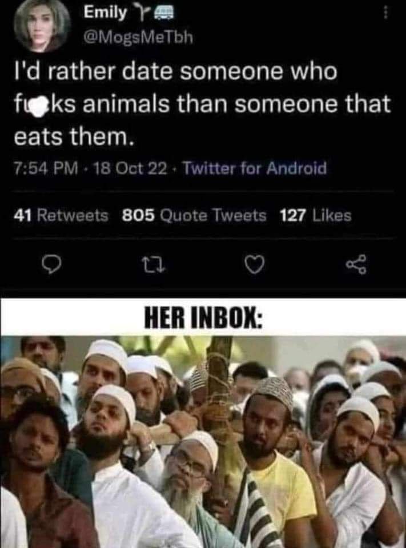Click the tweet text body
This screenshot has width=406, height=548.
pos(202,104)
